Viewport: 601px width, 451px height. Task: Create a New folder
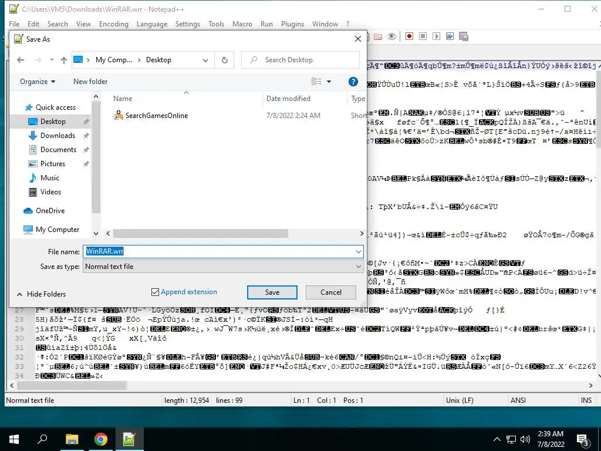coord(90,81)
